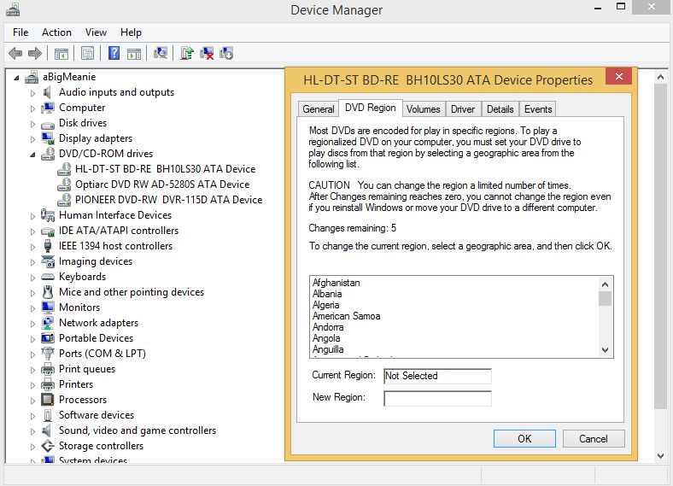The width and height of the screenshot is (673, 486).
Task: Expand Sound, video and game controllers
Action: coord(33,430)
